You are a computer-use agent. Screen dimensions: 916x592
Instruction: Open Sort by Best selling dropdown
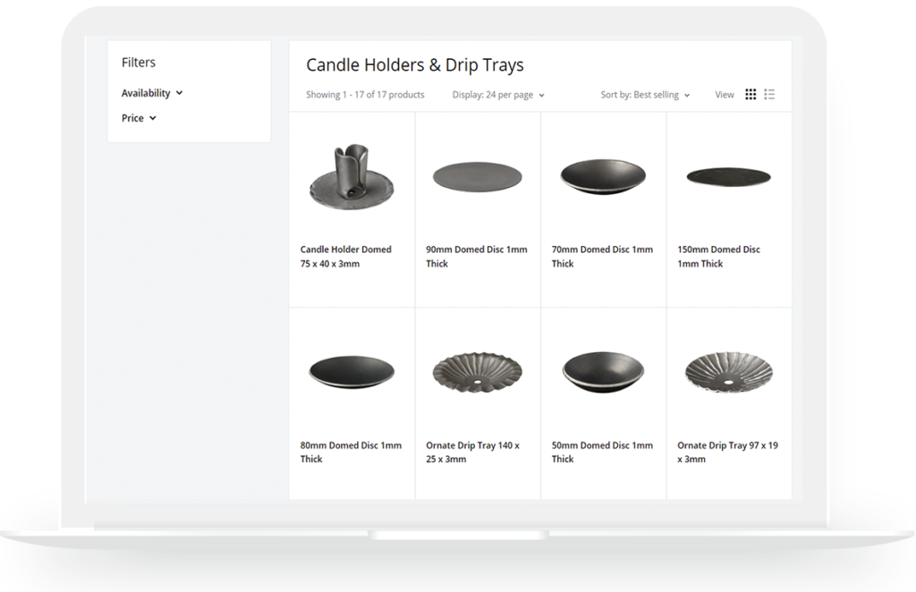[645, 95]
